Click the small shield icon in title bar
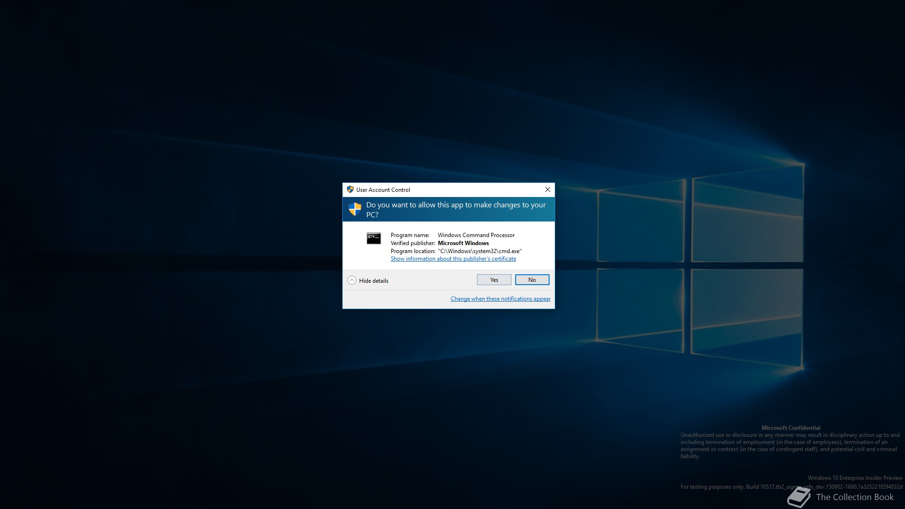Image resolution: width=905 pixels, height=509 pixels. click(x=350, y=189)
